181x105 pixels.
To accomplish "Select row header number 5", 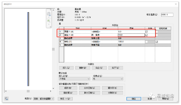I will (61, 45).
